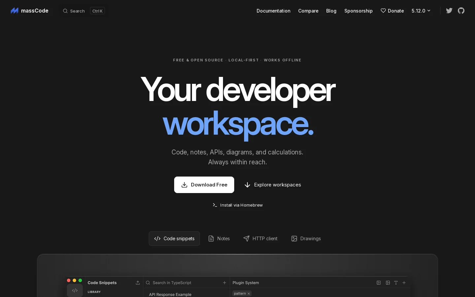Go to the Compare page
The width and height of the screenshot is (475, 297).
(308, 11)
